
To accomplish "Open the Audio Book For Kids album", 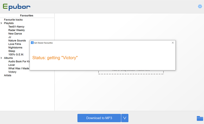I will click(x=19, y=61).
